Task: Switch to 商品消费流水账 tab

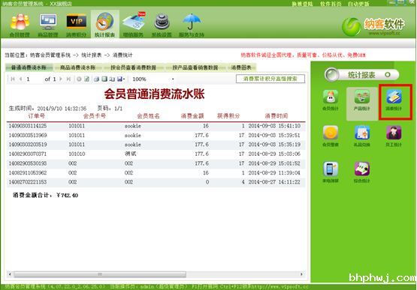Action: coord(77,67)
